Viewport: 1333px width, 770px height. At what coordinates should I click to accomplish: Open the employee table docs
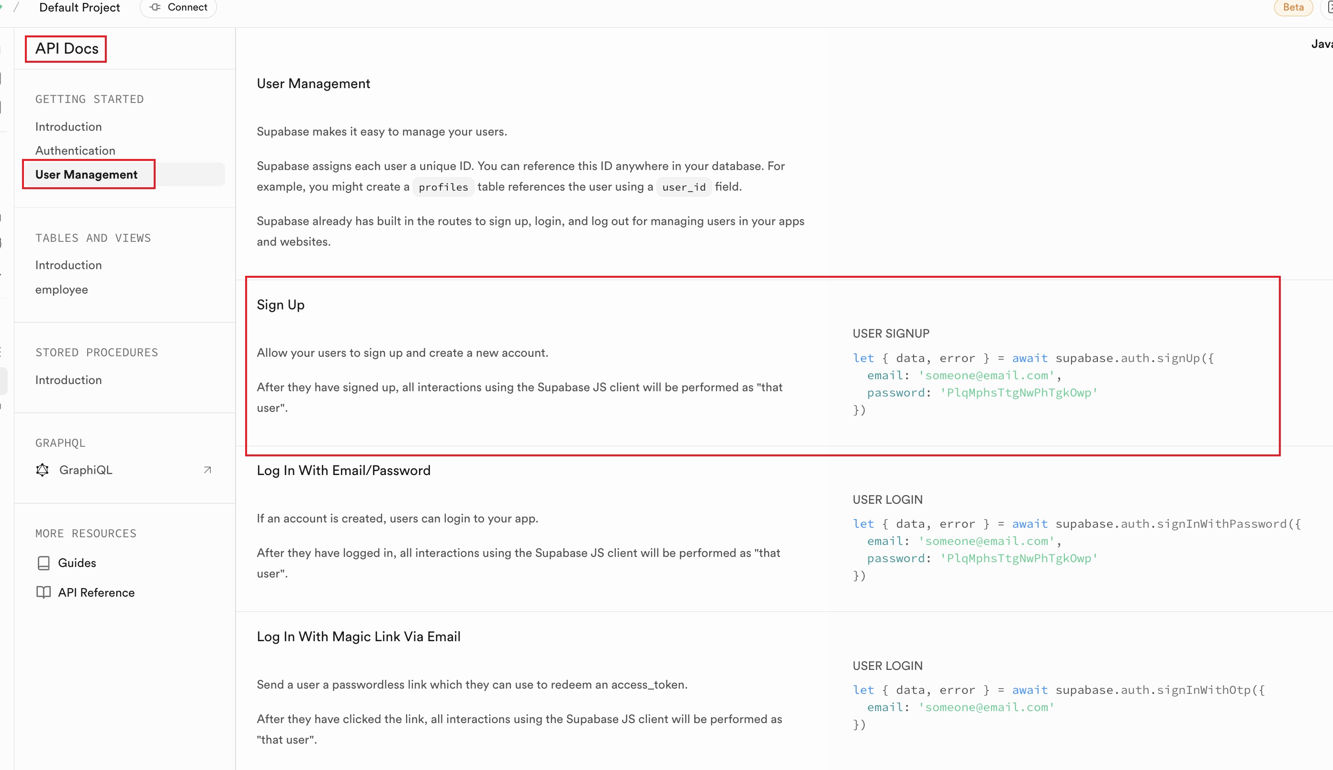click(x=62, y=290)
